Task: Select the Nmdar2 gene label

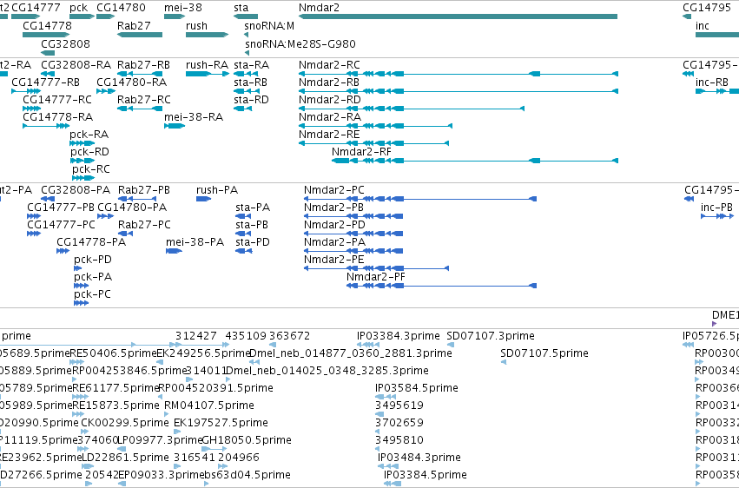Action: click(x=319, y=8)
